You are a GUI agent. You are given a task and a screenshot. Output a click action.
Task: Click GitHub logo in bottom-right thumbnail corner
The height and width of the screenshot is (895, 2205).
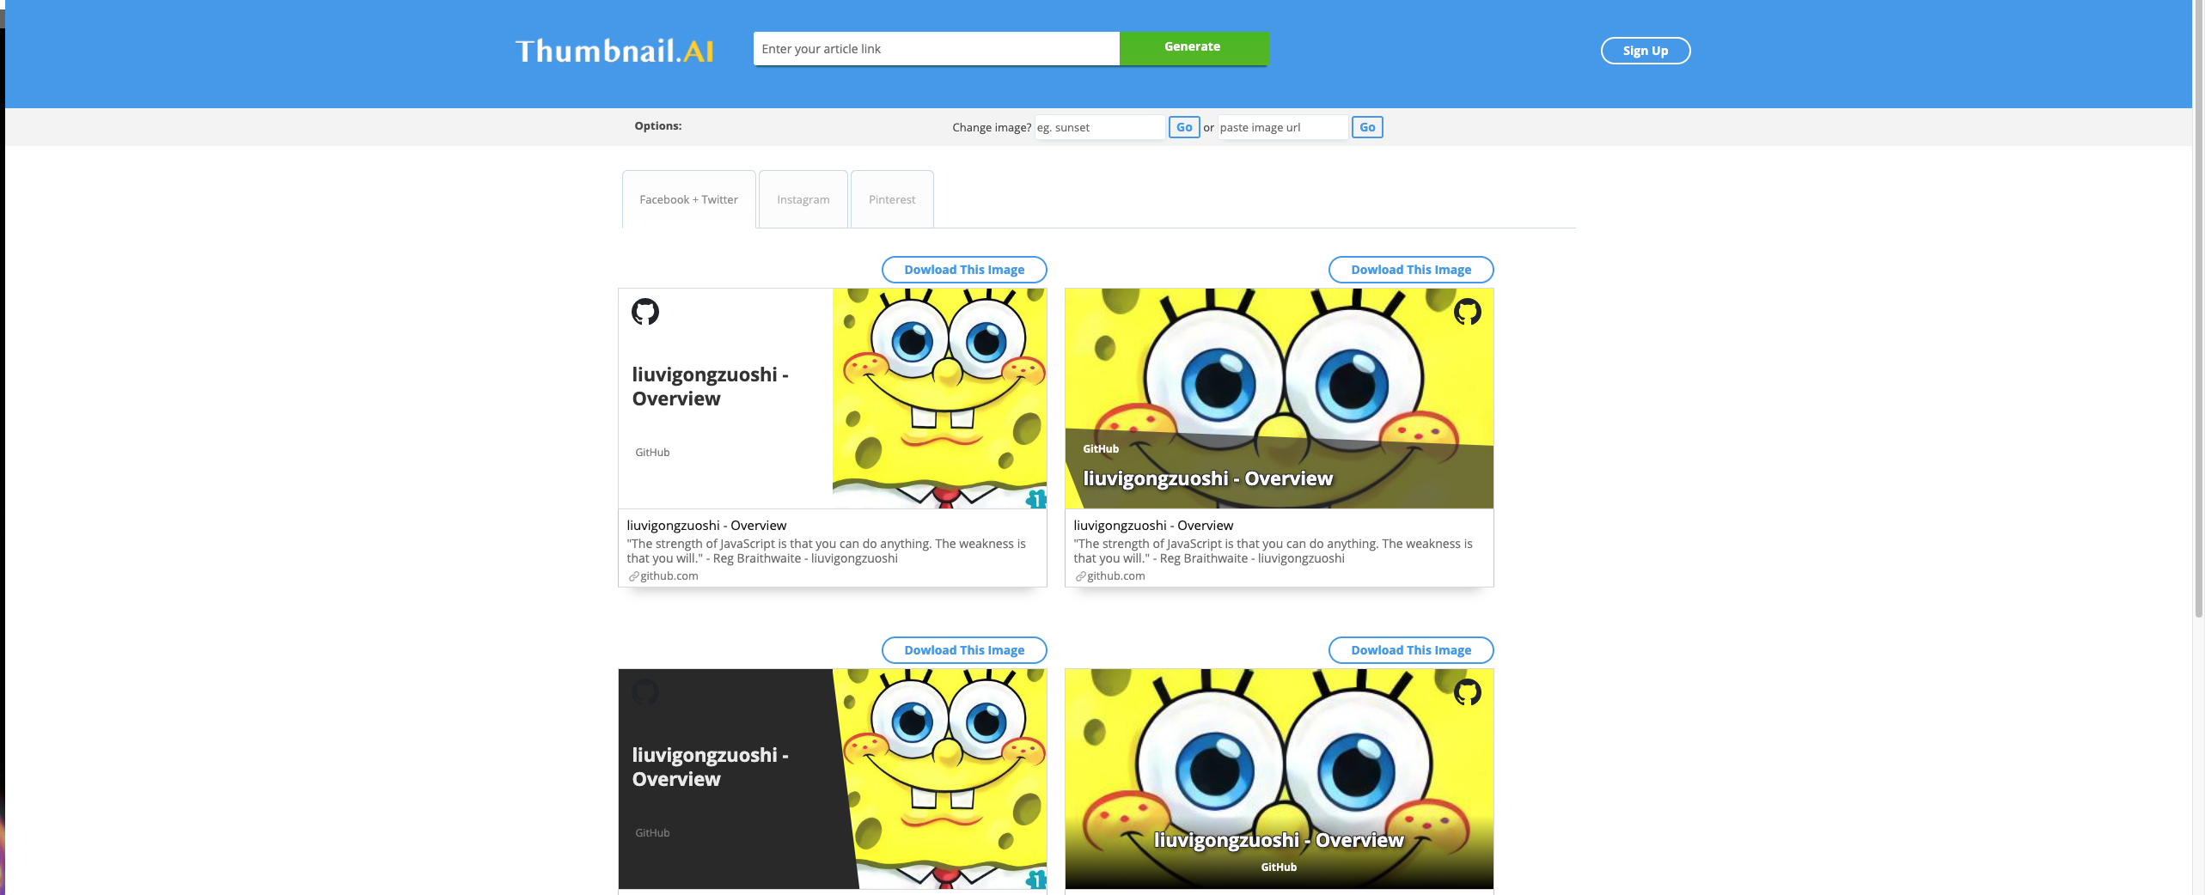[1468, 691]
